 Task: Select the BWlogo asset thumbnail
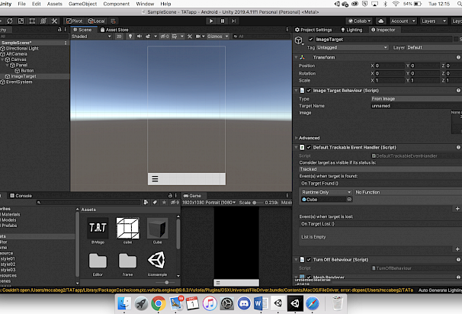point(98,226)
